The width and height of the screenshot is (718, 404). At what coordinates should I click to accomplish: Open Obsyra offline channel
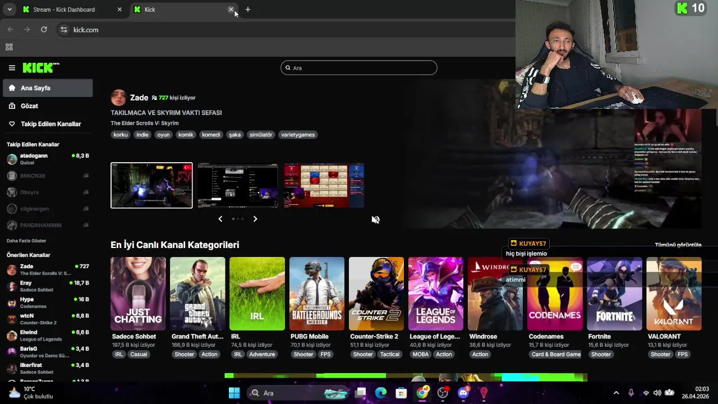[48, 192]
